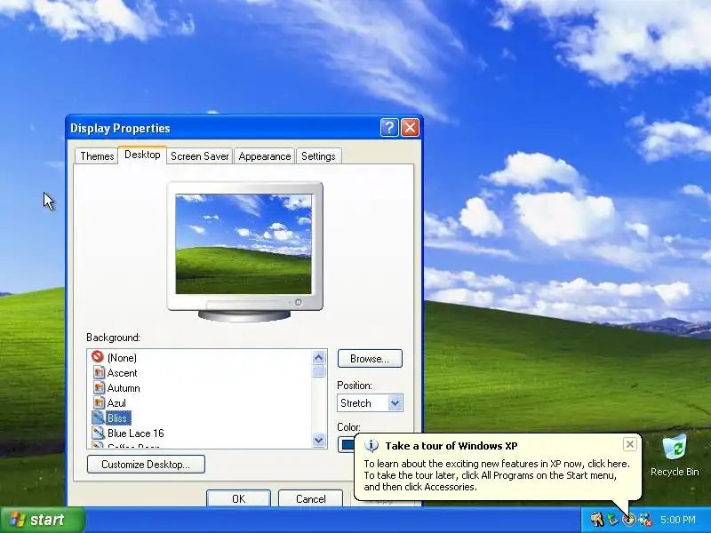711x533 pixels.
Task: Click the Windows XP tour tray icon
Action: (x=629, y=520)
